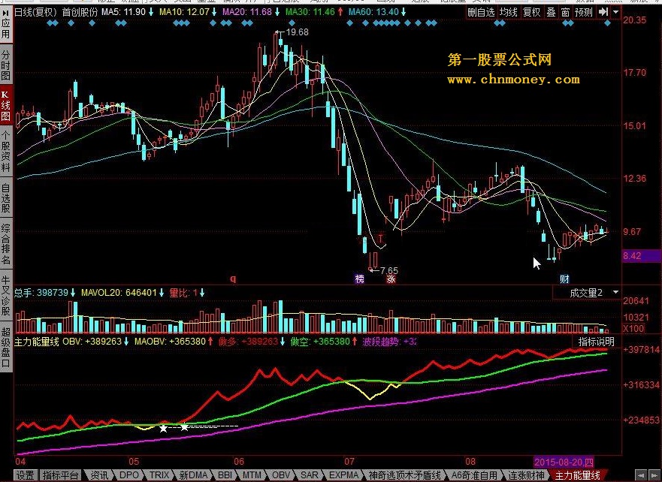Click the 预测 forecast button

pyautogui.click(x=583, y=12)
